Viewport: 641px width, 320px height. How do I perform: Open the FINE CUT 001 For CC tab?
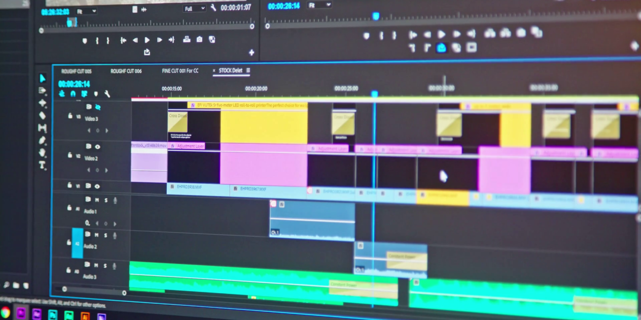coord(180,71)
